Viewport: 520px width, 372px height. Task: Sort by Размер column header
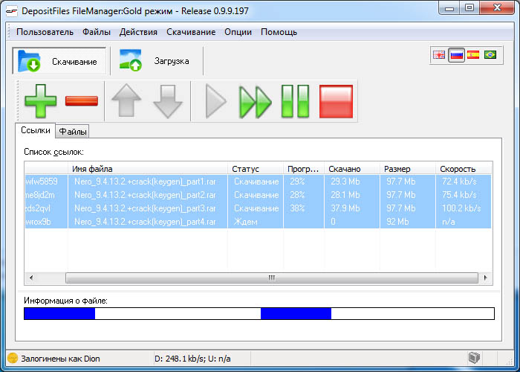[x=408, y=169]
